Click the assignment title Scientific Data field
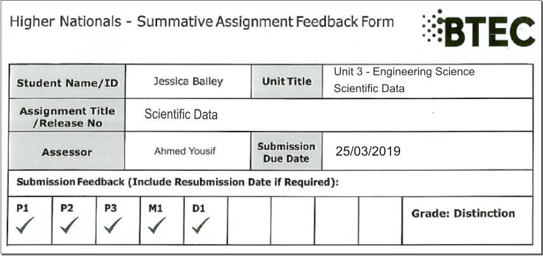The height and width of the screenshot is (256, 543). pyautogui.click(x=181, y=115)
